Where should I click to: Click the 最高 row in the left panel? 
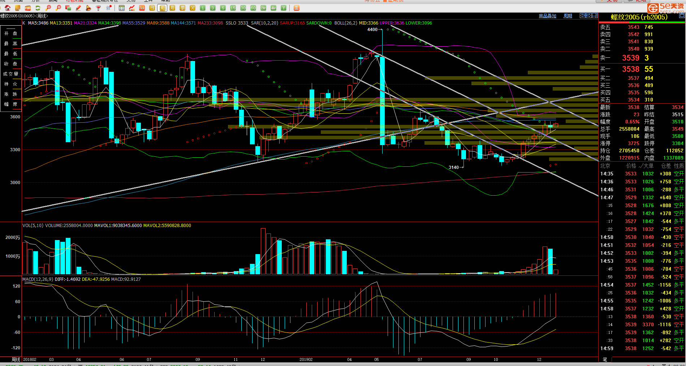11,43
